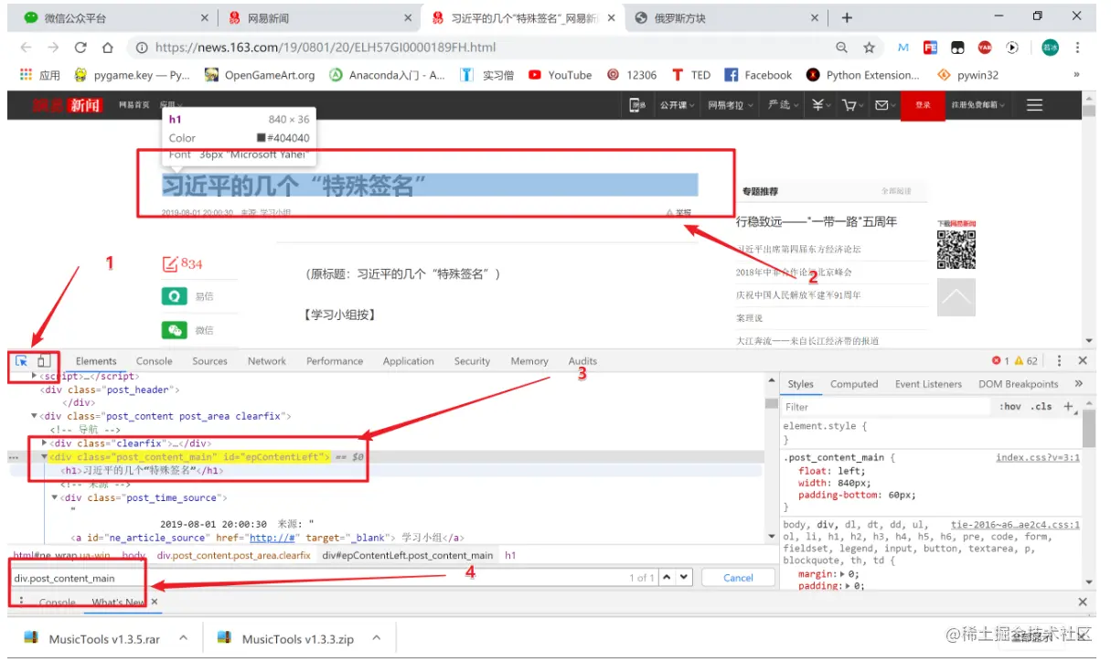
Task: Click the yellow warning count 62
Action: pos(1026,361)
